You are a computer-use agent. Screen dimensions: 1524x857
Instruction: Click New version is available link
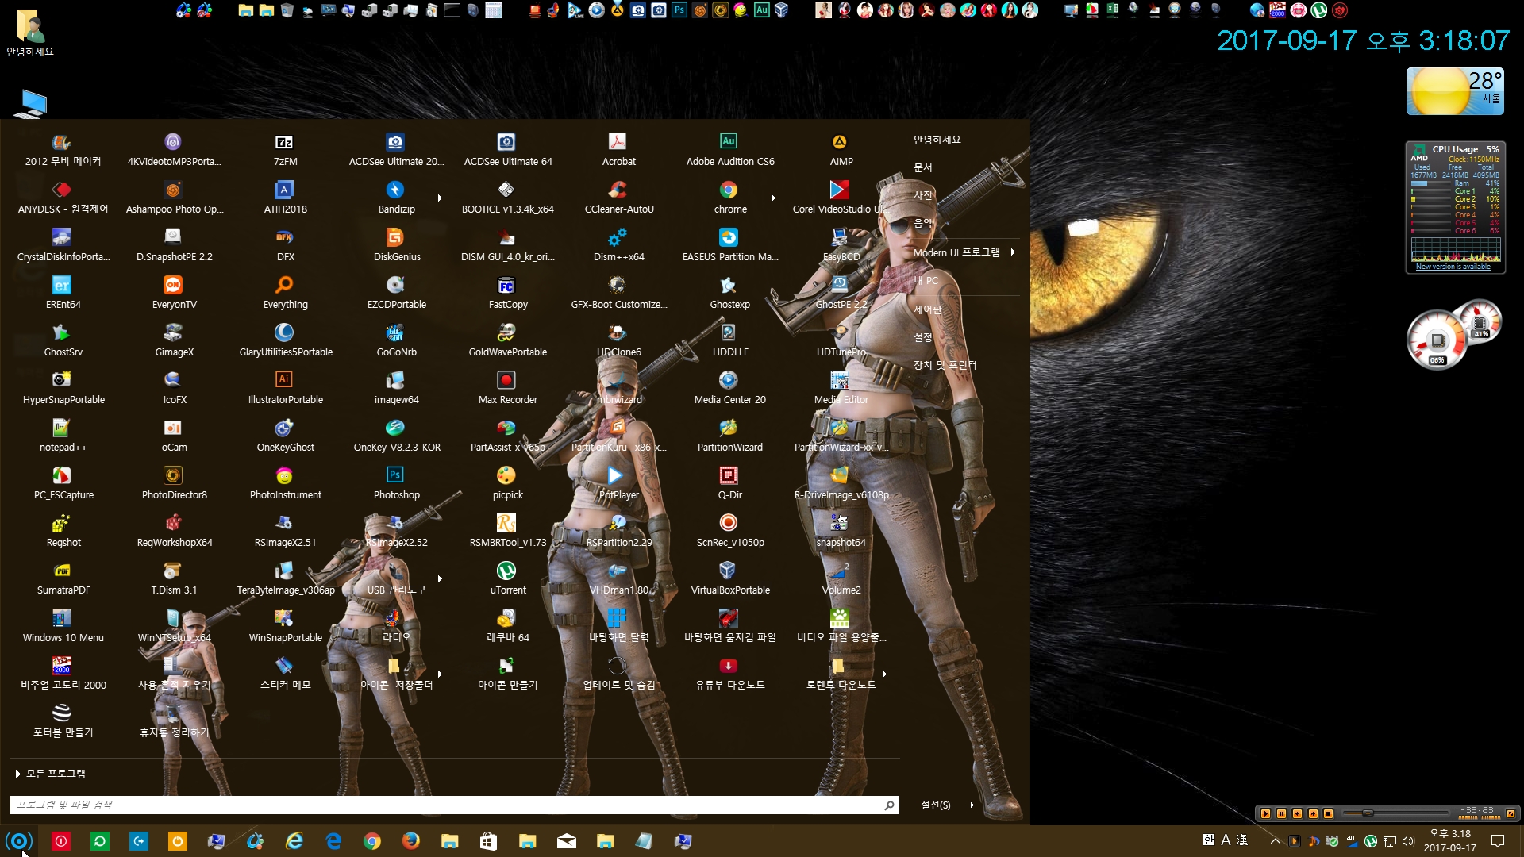[x=1453, y=267]
